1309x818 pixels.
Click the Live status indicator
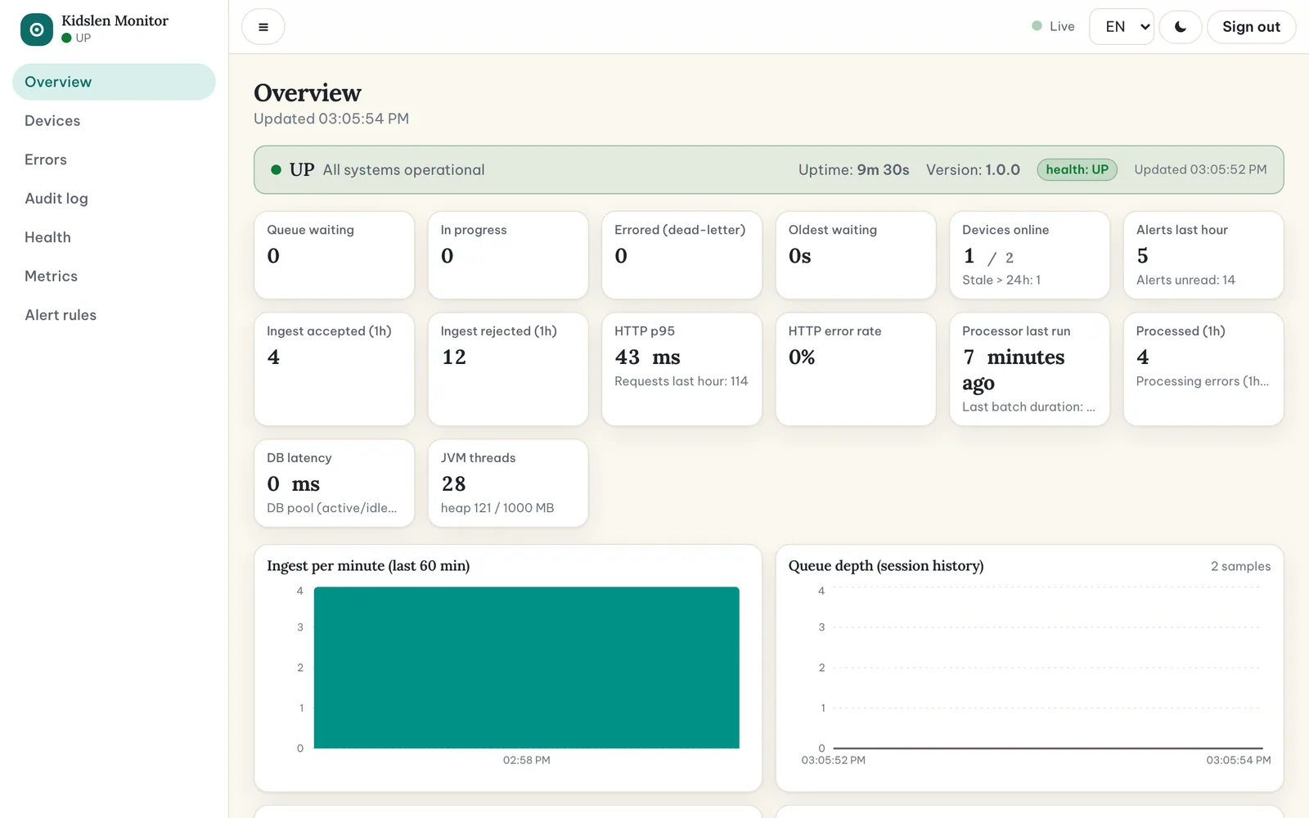(x=1054, y=26)
